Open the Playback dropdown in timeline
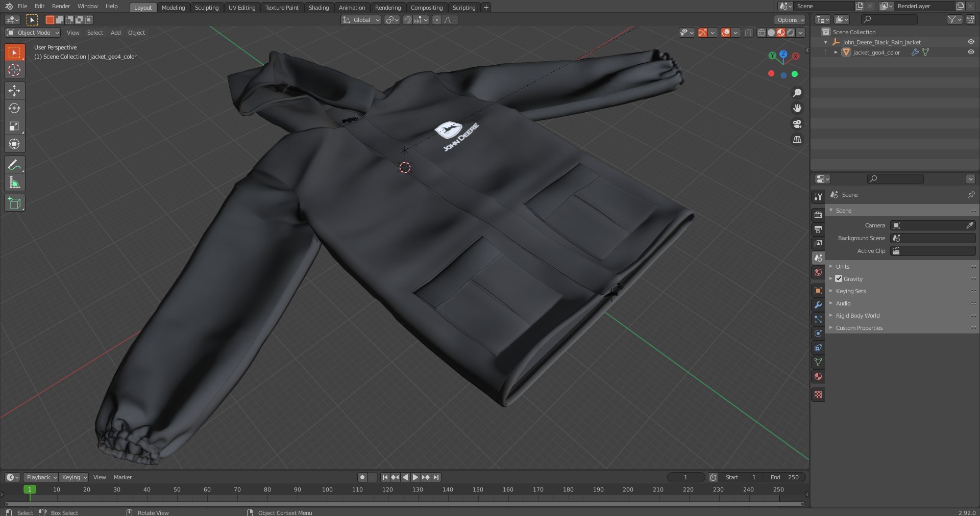The image size is (980, 516). 41,477
